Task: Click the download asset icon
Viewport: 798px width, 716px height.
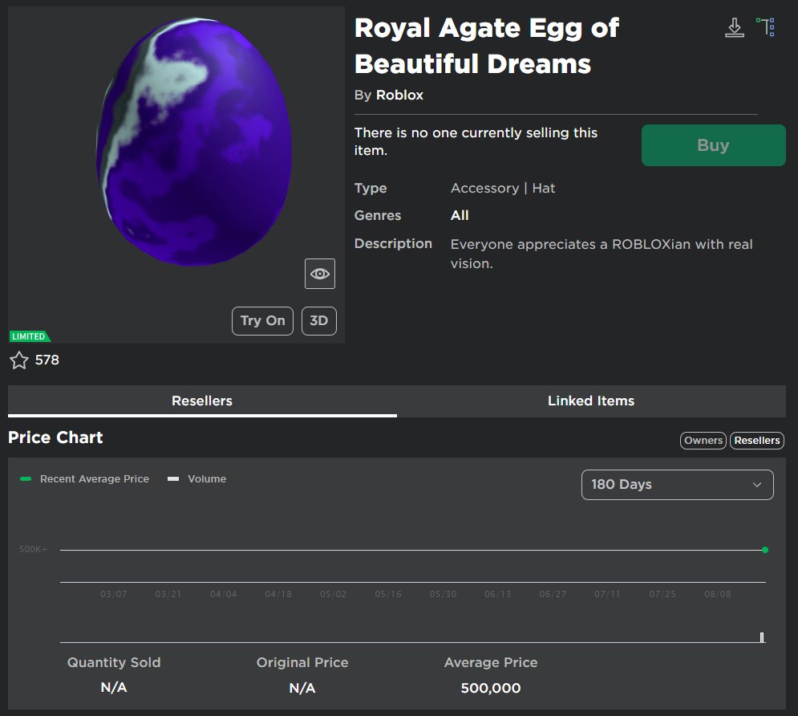Action: 734,26
